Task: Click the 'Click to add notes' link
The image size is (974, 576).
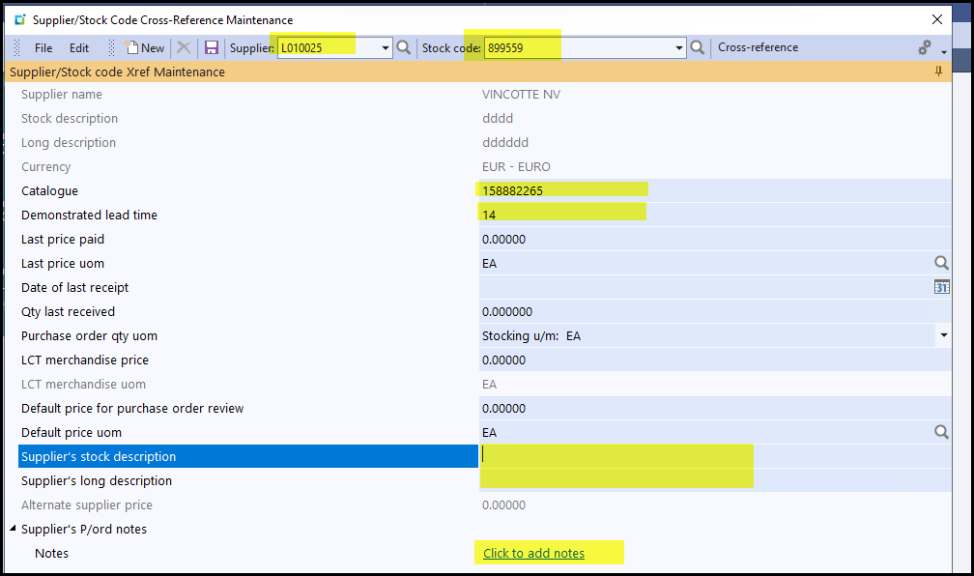Action: pos(533,553)
